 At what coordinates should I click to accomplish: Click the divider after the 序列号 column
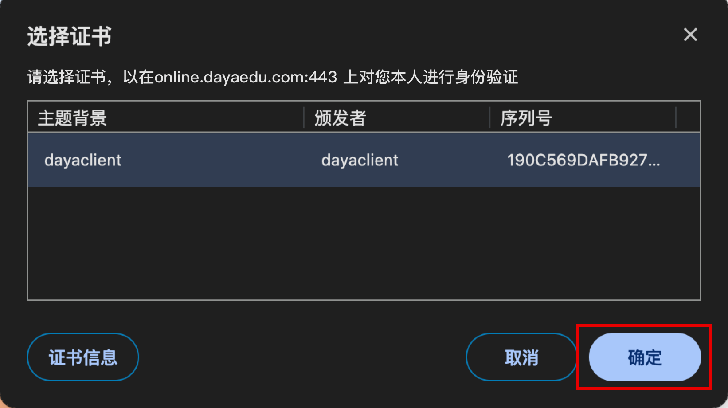pos(676,118)
